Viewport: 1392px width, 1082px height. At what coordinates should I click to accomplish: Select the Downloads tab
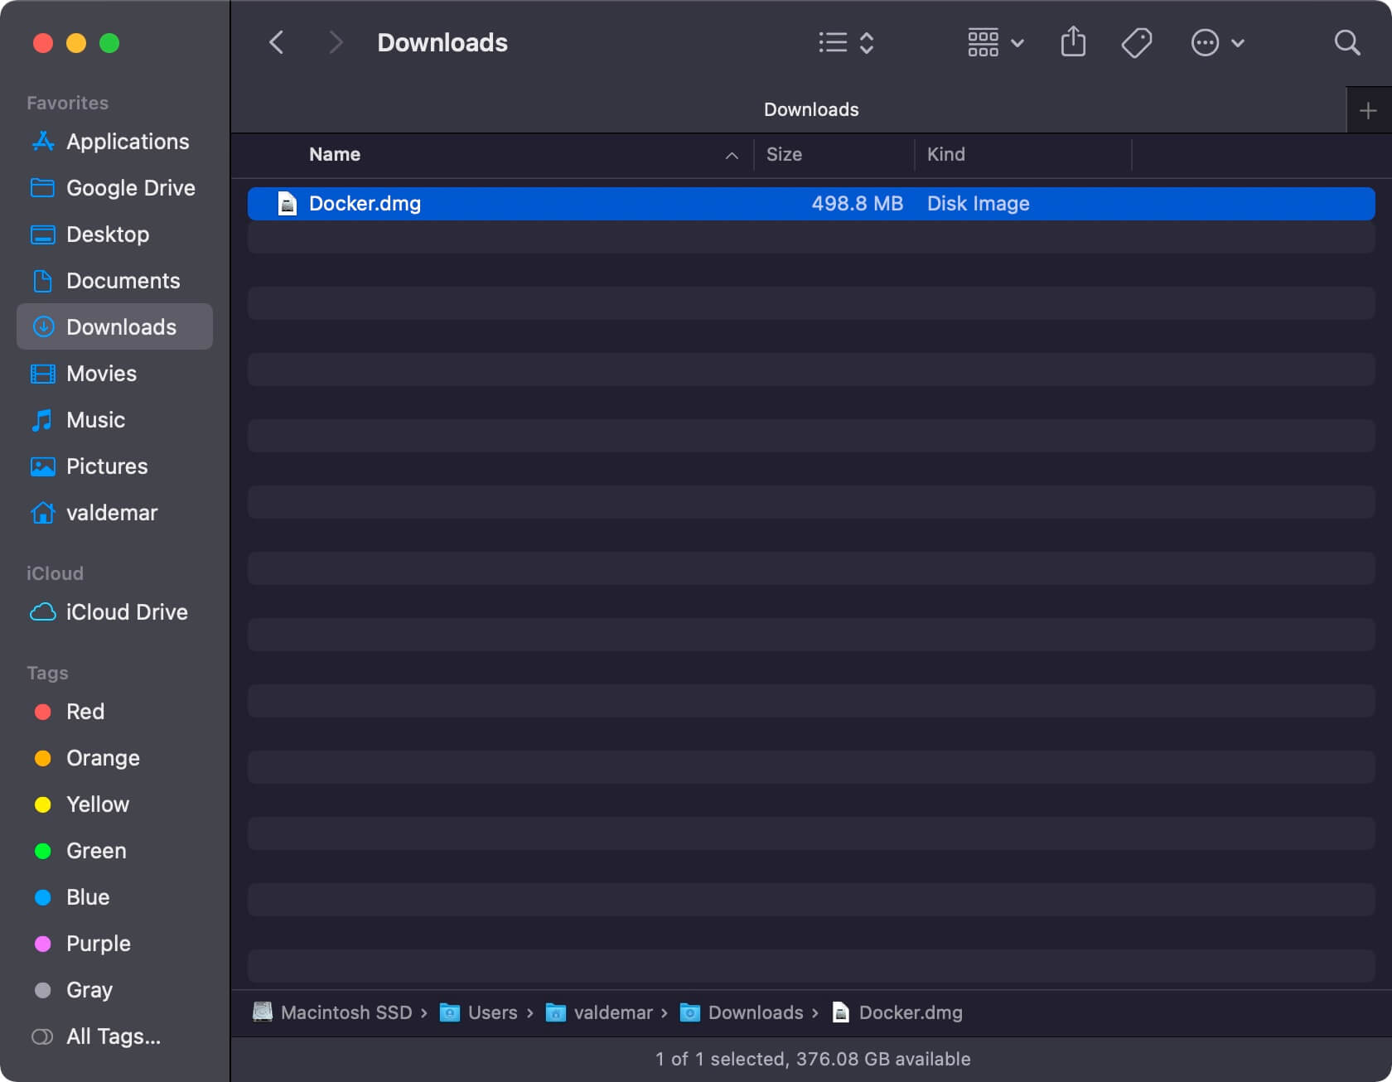[x=810, y=109]
